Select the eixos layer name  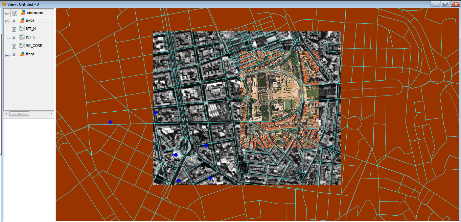(30, 21)
